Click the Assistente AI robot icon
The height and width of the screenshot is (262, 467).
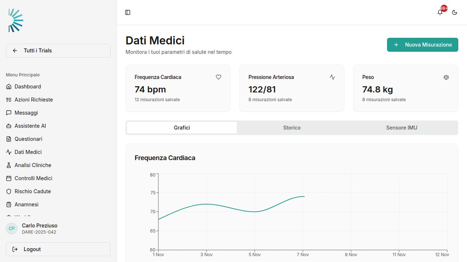click(9, 126)
